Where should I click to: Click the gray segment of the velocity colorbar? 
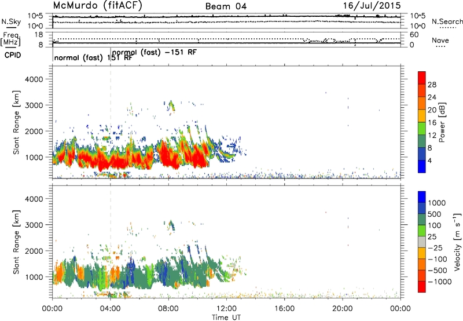422,242
